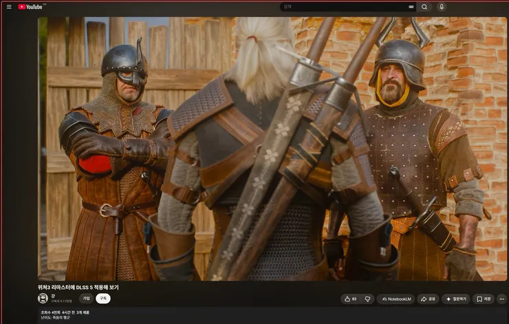The image size is (509, 324).
Task: Click the 공유 share button
Action: point(428,299)
